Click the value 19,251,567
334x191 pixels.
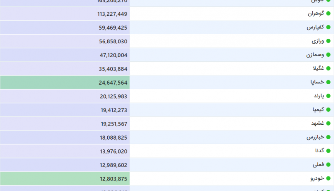pos(114,124)
